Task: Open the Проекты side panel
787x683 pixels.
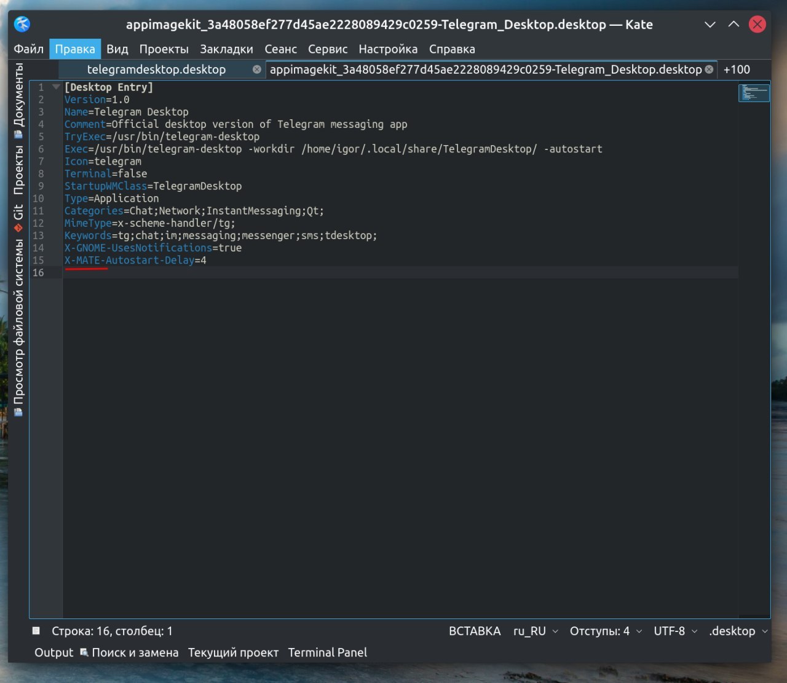Action: (x=18, y=170)
